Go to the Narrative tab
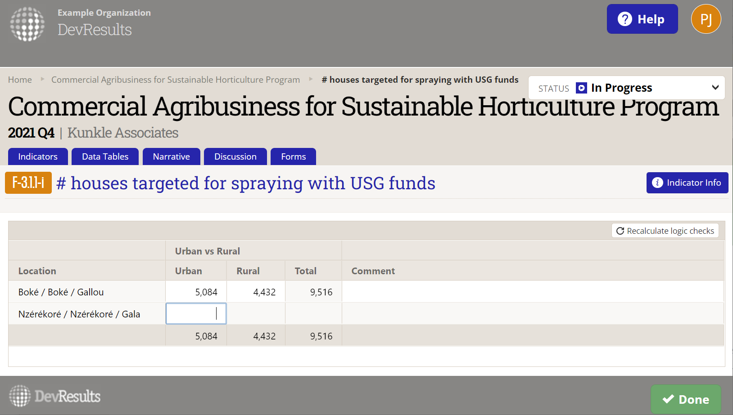 [171, 156]
